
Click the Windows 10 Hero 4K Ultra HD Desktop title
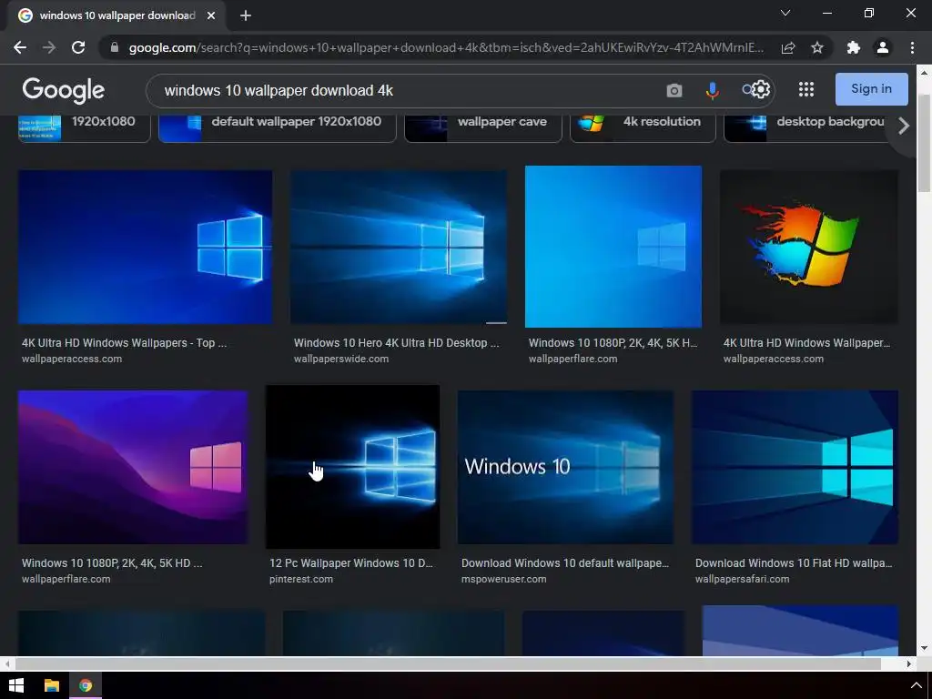tap(397, 343)
